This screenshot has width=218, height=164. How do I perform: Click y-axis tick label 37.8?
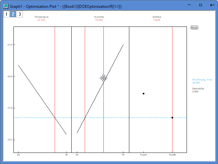tap(10, 108)
